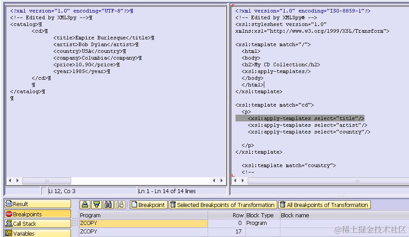Click the closing catalog tag line
Image resolution: width=409 pixels, height=237 pixels.
[27, 91]
